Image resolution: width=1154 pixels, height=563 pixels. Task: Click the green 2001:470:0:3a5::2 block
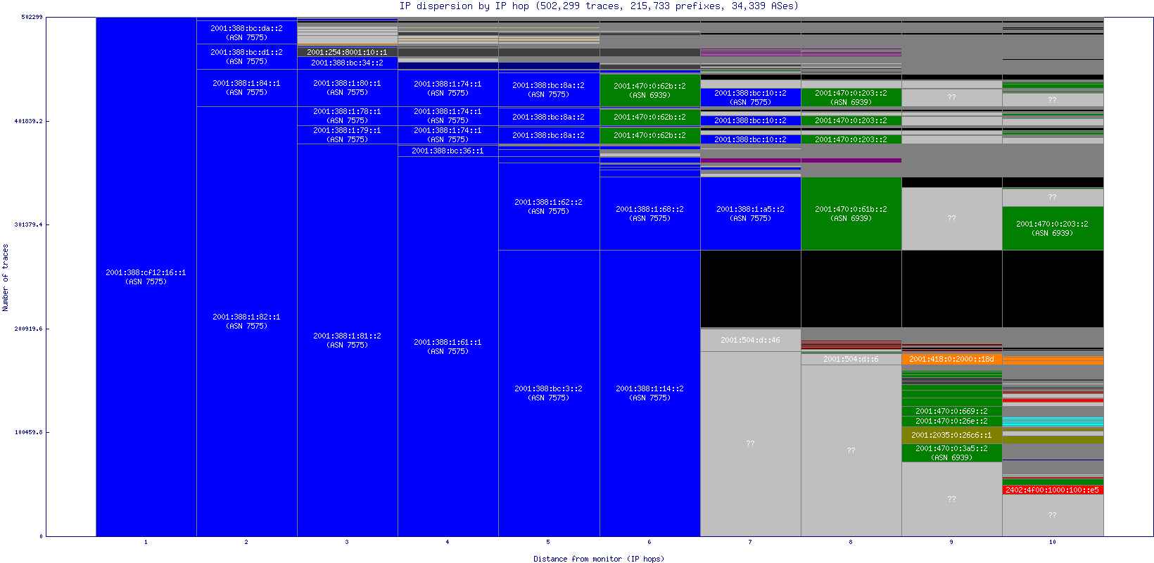tap(952, 453)
